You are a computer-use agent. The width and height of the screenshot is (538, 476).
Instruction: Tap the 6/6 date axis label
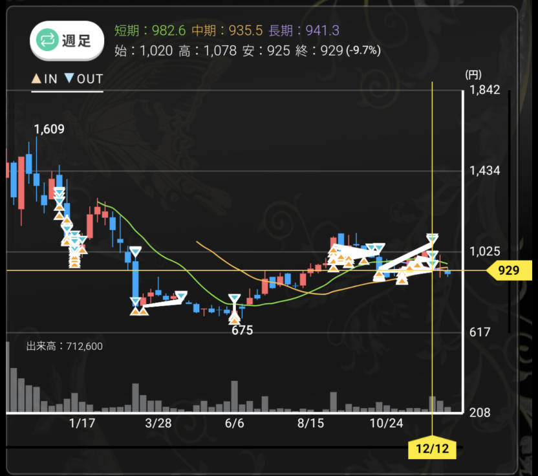click(x=234, y=423)
